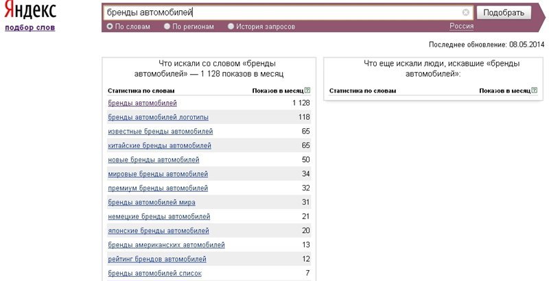This screenshot has width=549, height=281.
Task: Select the История запросов radio button
Action: (x=231, y=26)
